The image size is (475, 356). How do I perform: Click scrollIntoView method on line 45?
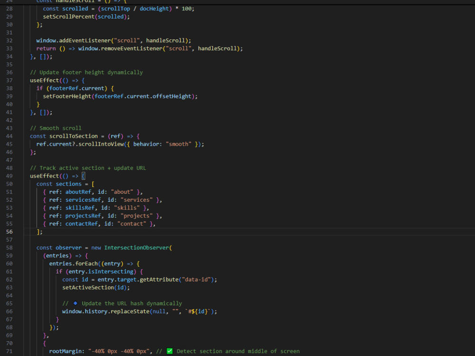pos(101,144)
